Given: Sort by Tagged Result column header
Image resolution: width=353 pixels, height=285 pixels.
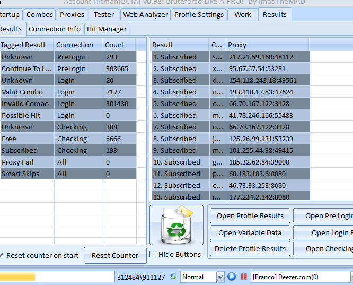Looking at the screenshot, I should (x=27, y=45).
